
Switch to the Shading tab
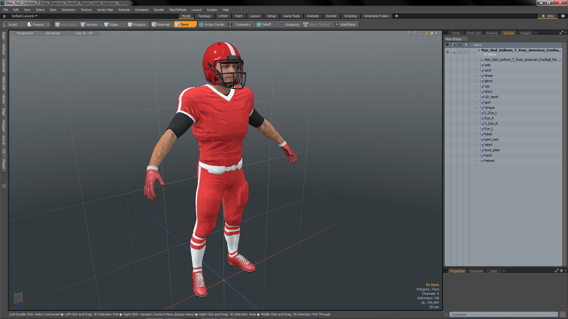coord(491,33)
